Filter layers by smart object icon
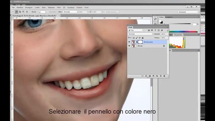 point(162,30)
